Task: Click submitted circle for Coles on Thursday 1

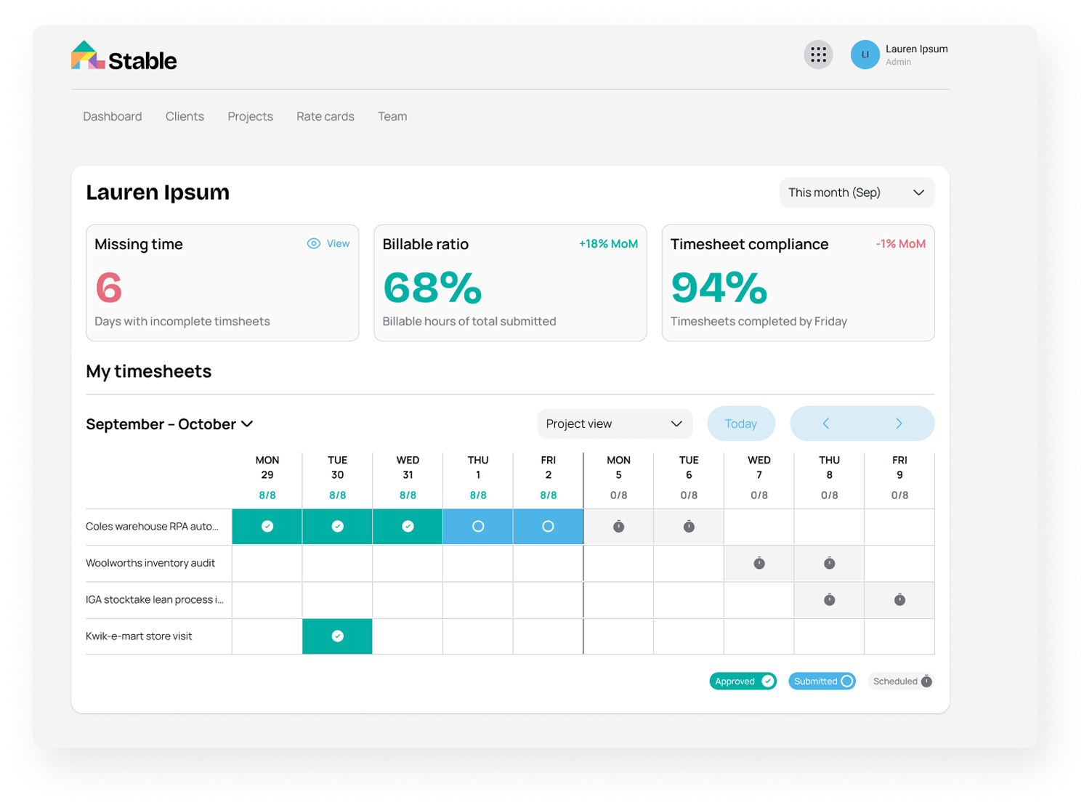Action: point(478,527)
